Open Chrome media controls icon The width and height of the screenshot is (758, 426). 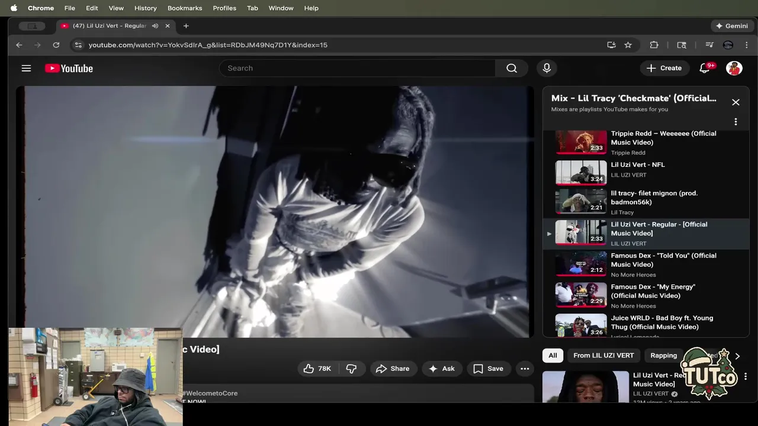709,45
